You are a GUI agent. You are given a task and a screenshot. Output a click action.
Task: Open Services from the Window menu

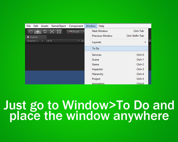pyautogui.click(x=117, y=55)
